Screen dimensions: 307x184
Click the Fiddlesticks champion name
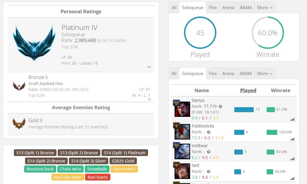[x=203, y=126]
